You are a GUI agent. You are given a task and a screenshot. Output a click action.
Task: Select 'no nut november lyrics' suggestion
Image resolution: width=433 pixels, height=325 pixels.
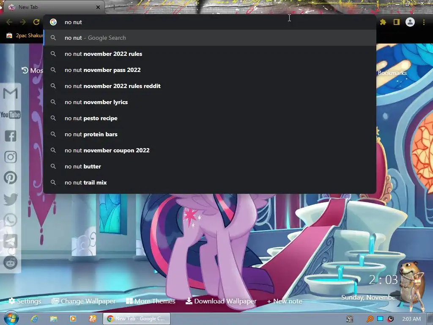click(210, 102)
